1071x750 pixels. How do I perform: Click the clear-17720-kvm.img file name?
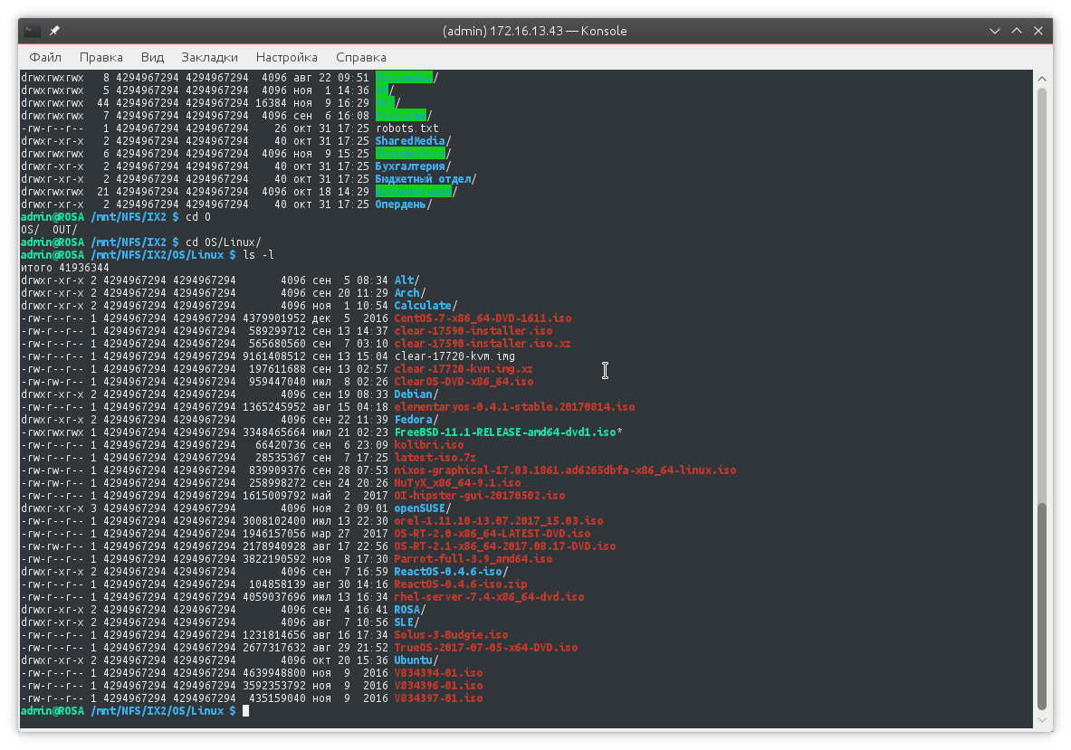tap(454, 356)
